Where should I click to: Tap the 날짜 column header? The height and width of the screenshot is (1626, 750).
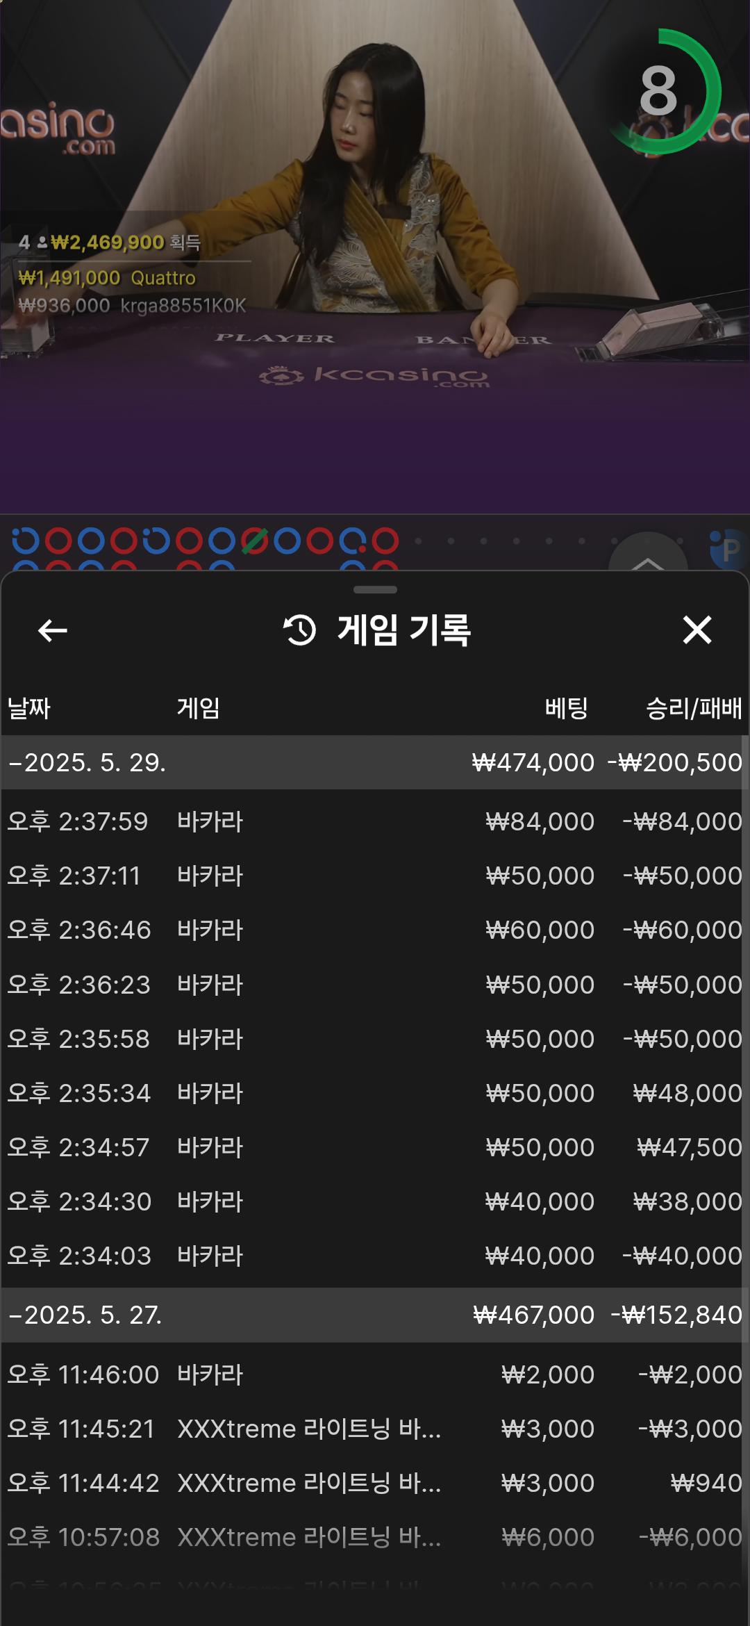[x=29, y=708]
